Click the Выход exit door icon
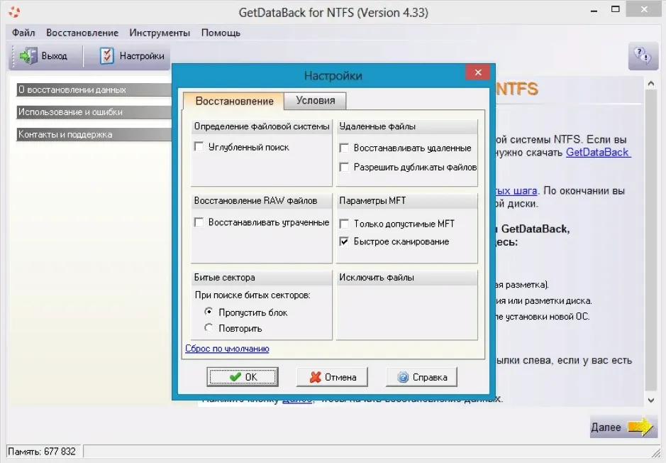The height and width of the screenshot is (463, 666). (x=28, y=56)
